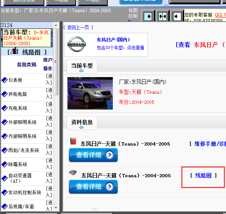This screenshot has width=226, height=214.
Task: Click the view control expand-right arrow icon
Action: [148, 17]
